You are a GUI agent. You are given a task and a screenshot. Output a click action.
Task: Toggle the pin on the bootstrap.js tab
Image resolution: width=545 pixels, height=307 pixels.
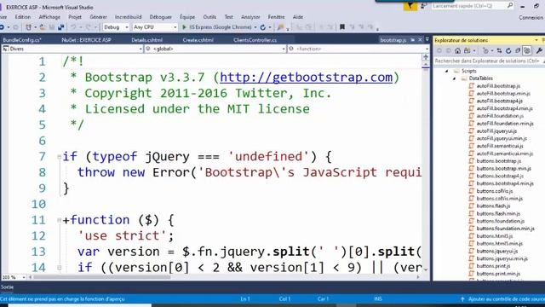pyautogui.click(x=412, y=40)
